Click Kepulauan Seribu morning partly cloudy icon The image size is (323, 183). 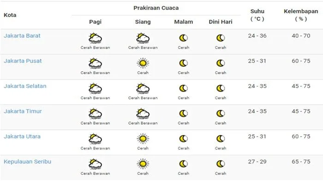pos(95,164)
